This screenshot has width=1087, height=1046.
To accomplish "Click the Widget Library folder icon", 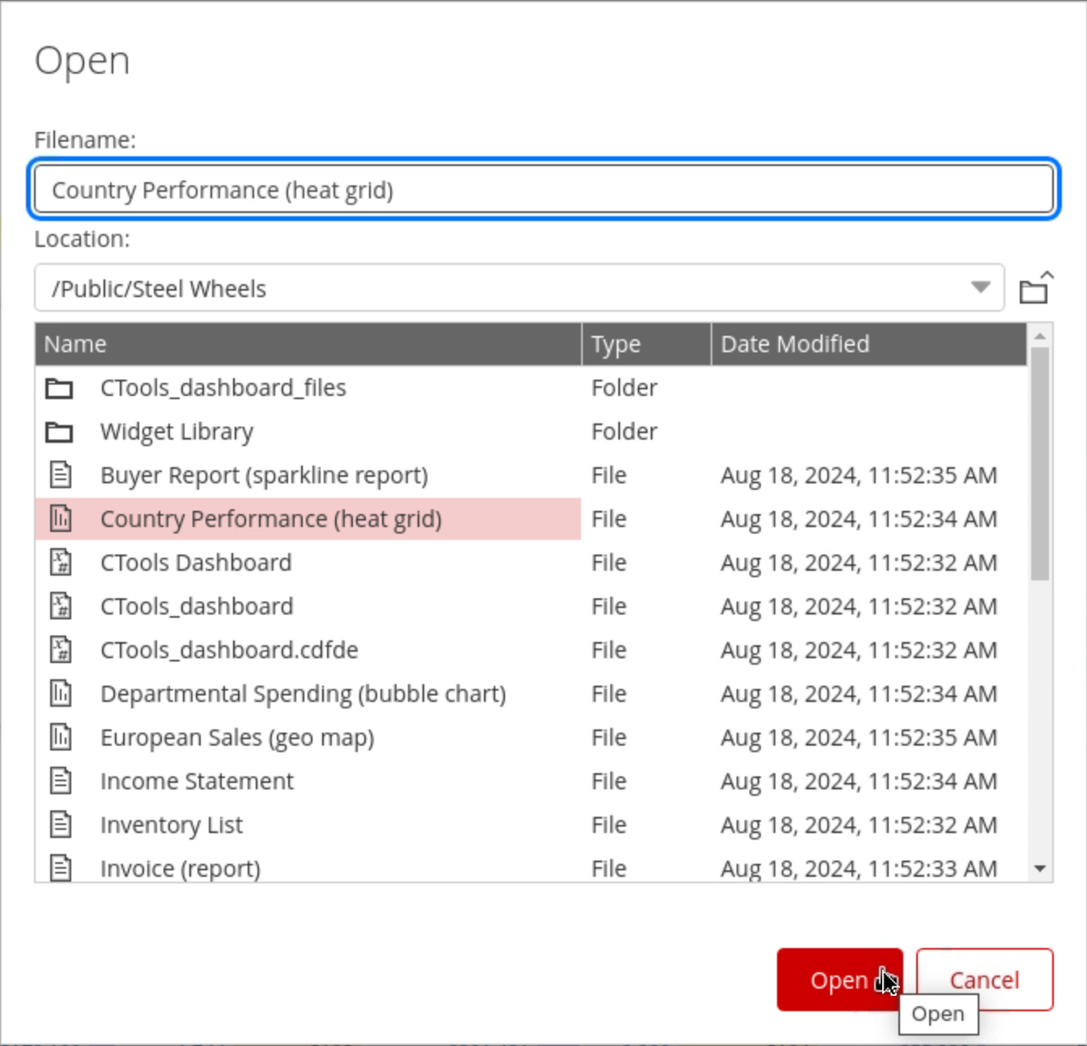I will click(59, 432).
